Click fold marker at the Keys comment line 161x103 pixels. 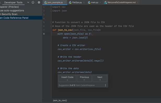tap(51, 26)
